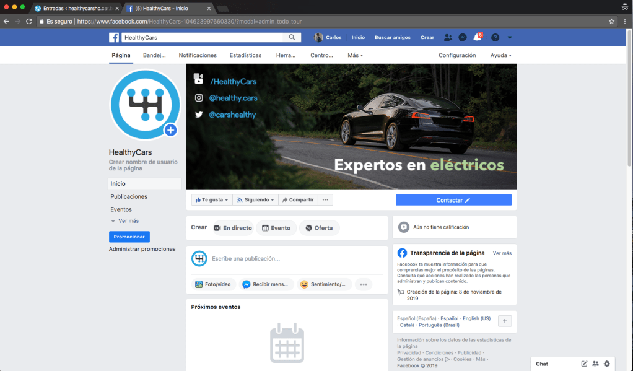Open the Ayuda dropdown menu
The height and width of the screenshot is (371, 633).
point(500,55)
